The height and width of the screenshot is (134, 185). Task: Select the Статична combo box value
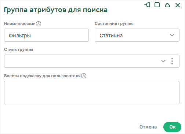137,35
